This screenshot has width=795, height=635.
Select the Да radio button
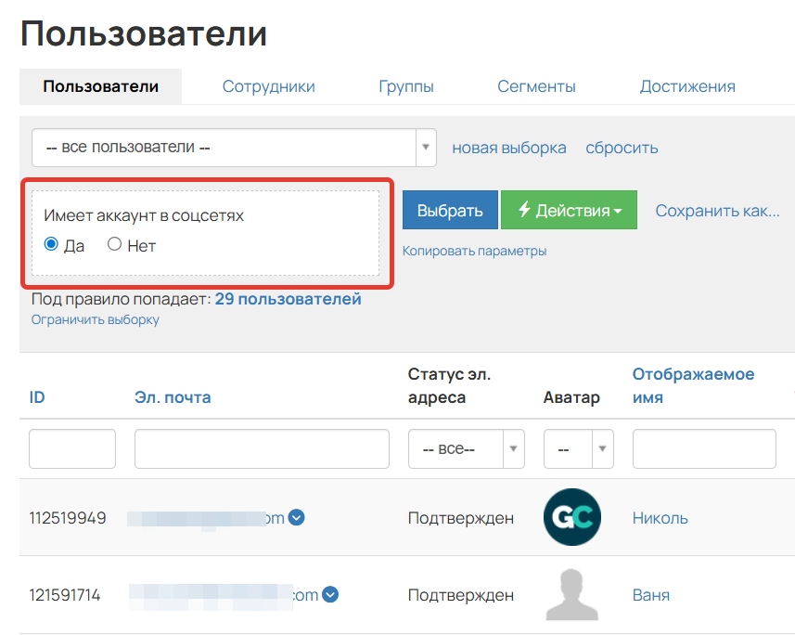pyautogui.click(x=53, y=244)
